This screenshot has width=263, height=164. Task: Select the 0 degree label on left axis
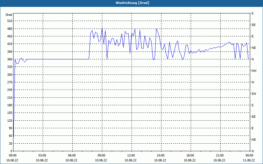pos(11,151)
